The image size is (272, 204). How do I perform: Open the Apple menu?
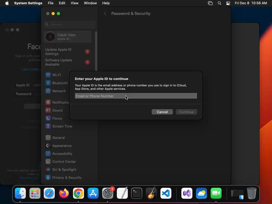pos(7,3)
